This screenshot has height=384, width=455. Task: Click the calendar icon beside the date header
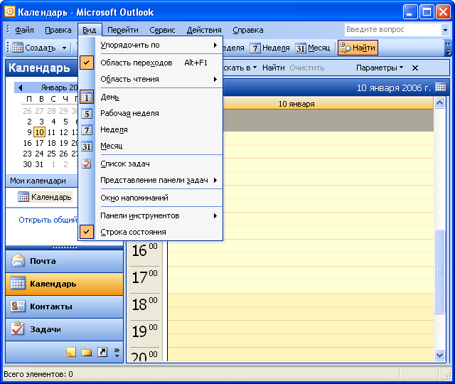440,87
